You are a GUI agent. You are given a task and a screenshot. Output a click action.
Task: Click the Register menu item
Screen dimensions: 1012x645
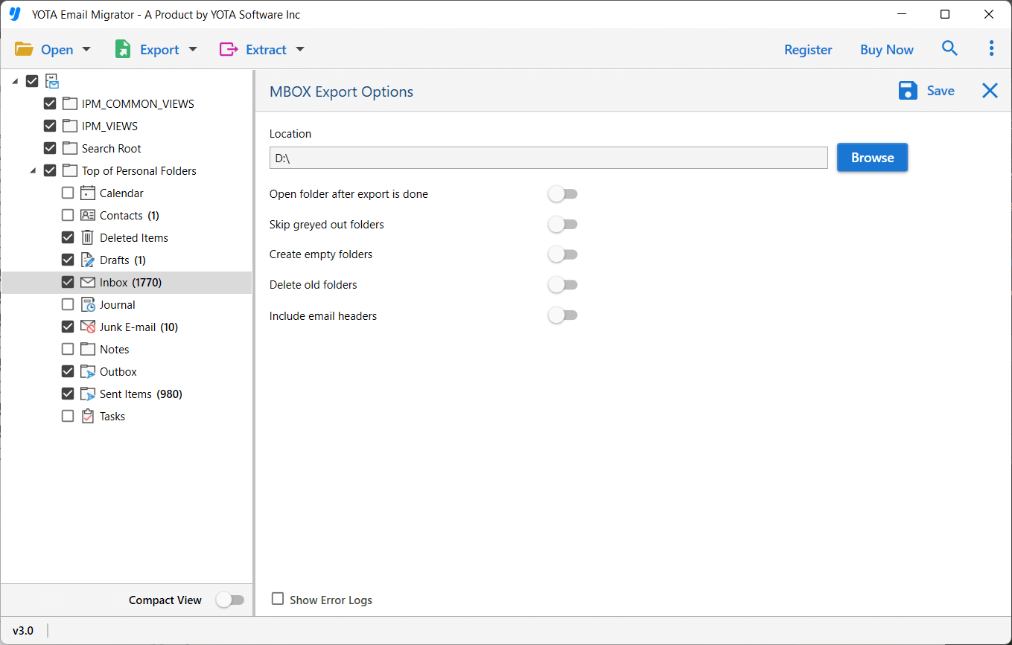[x=808, y=49]
